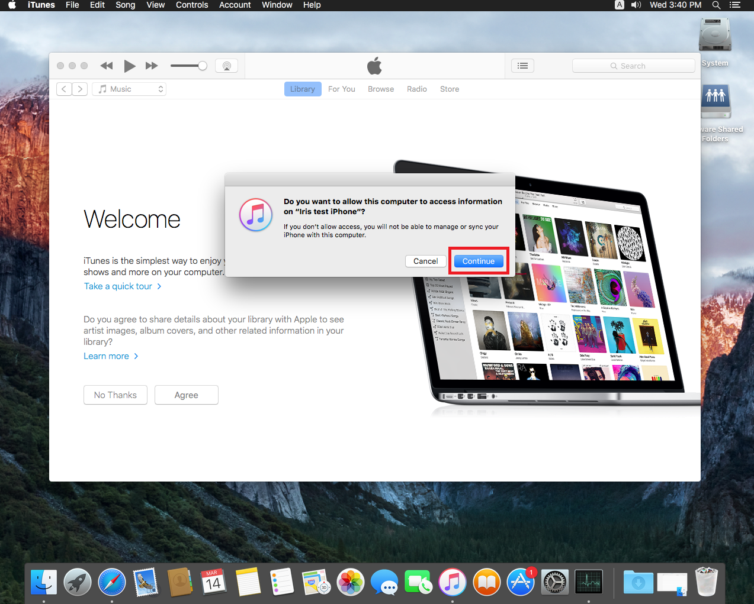
Task: Cancel the iPhone access dialog
Action: [426, 261]
